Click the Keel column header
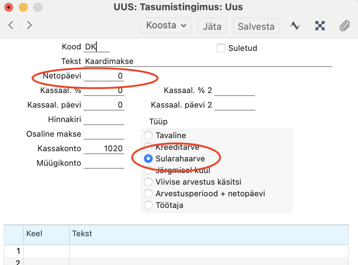Screen dimensions: 358x265 tap(47, 234)
